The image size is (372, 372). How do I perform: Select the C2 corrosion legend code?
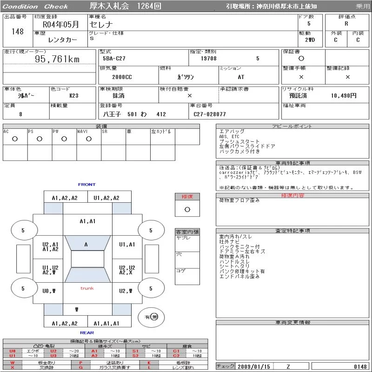(x=176, y=356)
